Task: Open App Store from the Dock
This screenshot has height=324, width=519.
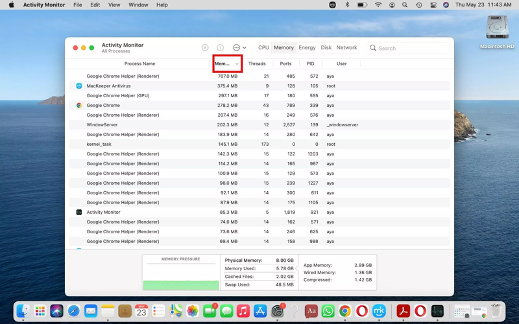Action: 260,311
